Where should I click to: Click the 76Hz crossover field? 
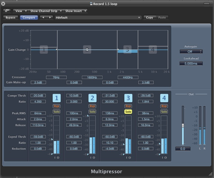(x=56, y=77)
